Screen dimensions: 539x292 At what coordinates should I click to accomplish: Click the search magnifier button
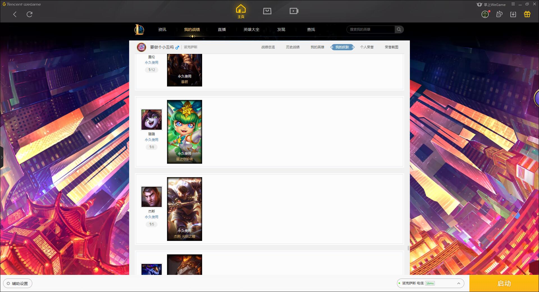(399, 29)
